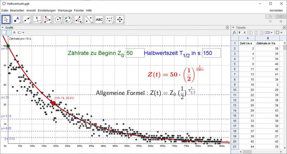Screen dimensions: 287x154
Task: Select the Line through two points tool
Action: [27, 19]
